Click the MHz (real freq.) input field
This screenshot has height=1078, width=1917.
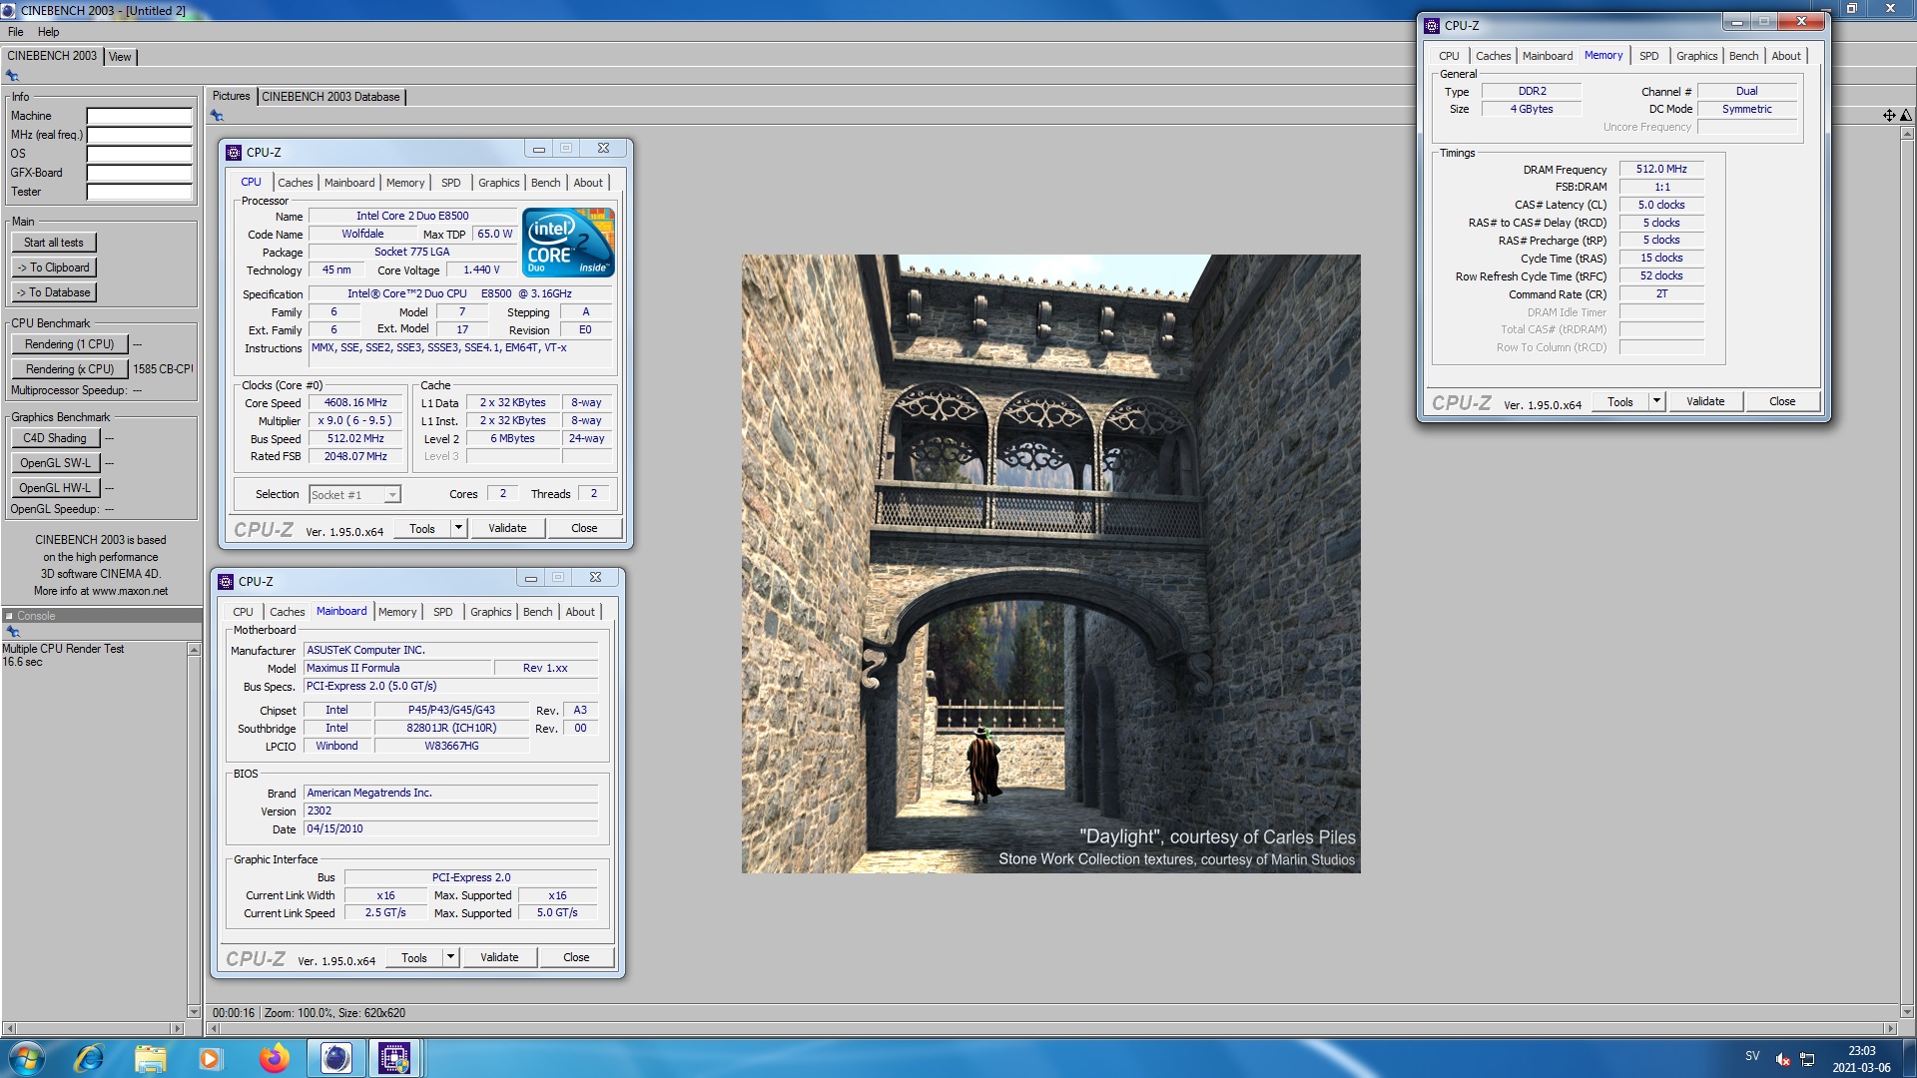coord(139,135)
